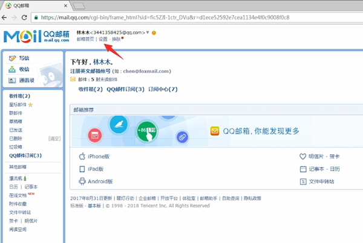Click the envelope icon before unread count
This screenshot has height=243, width=363.
point(73,80)
